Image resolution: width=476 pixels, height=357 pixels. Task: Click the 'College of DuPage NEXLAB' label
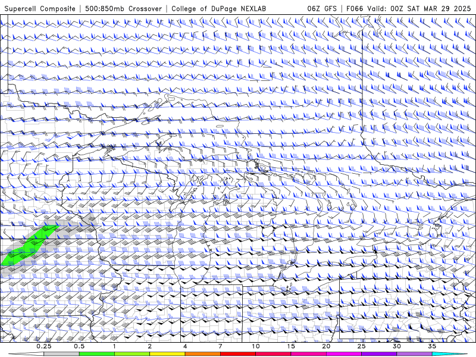(x=218, y=8)
